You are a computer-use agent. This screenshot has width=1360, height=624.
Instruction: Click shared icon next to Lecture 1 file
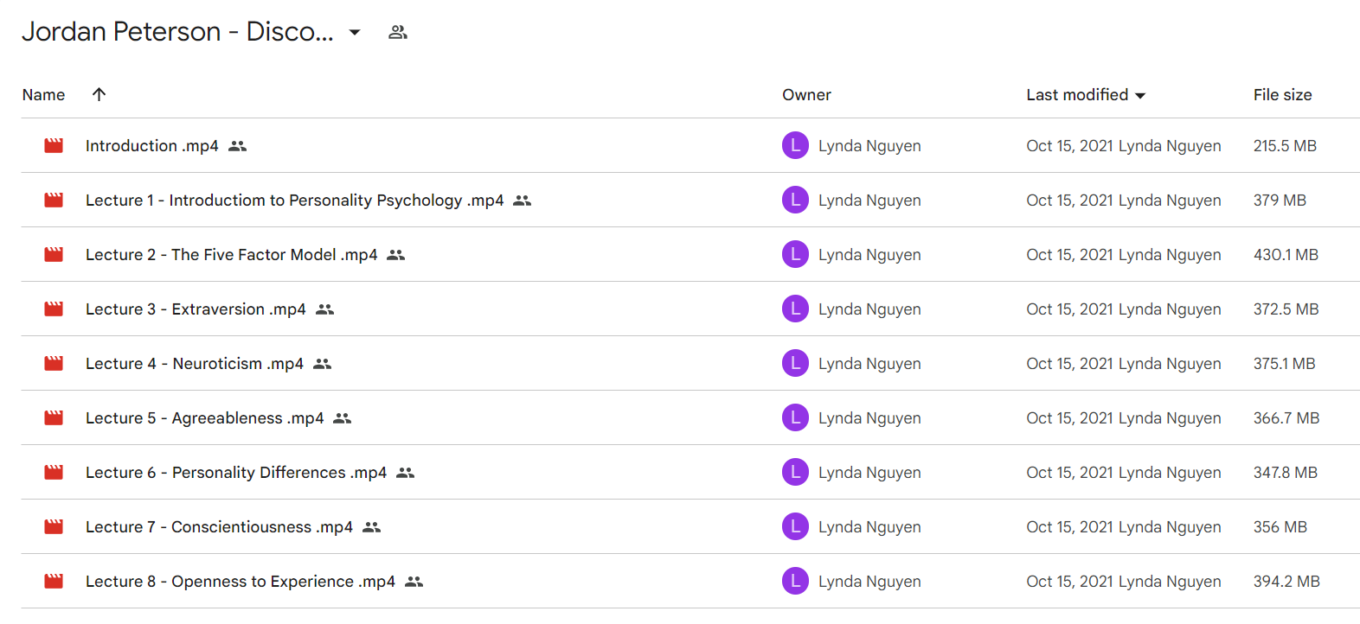tap(522, 201)
